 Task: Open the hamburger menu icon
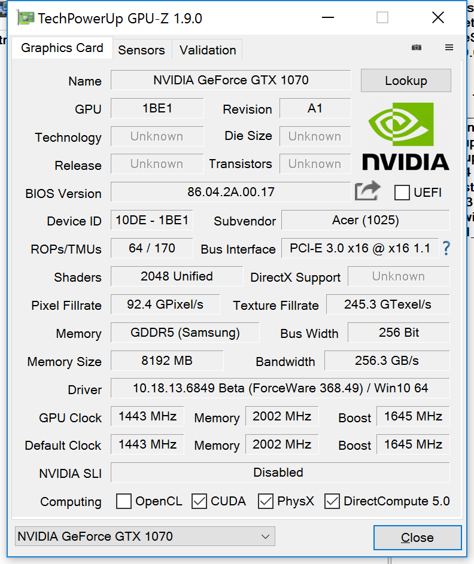[x=449, y=48]
